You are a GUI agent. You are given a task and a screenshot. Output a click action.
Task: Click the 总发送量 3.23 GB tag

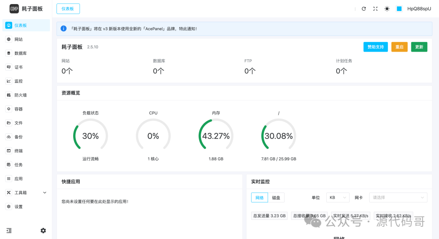[x=269, y=216]
